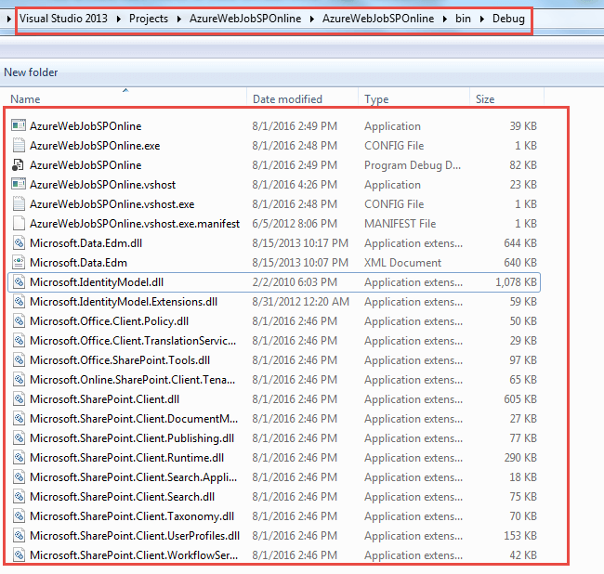Create a New folder from toolbar
Screen dimensions: 604x574
(31, 72)
